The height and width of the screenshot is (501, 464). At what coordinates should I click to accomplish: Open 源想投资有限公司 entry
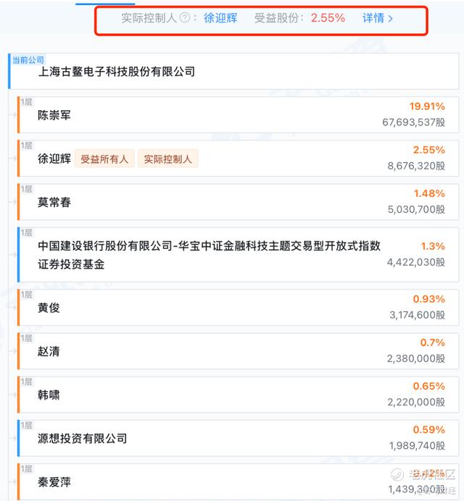tap(82, 439)
